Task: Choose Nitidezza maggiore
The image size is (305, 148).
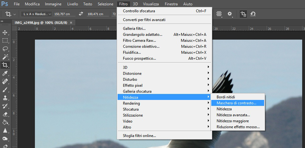Action: click(238, 121)
